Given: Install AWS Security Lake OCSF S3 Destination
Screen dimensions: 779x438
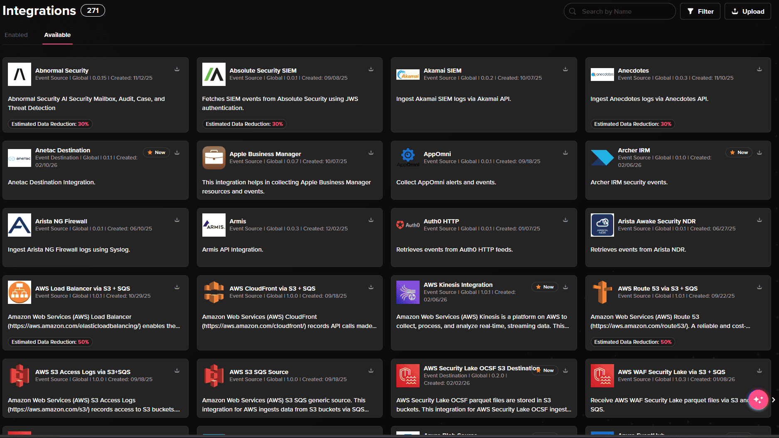Looking at the screenshot, I should pyautogui.click(x=565, y=371).
